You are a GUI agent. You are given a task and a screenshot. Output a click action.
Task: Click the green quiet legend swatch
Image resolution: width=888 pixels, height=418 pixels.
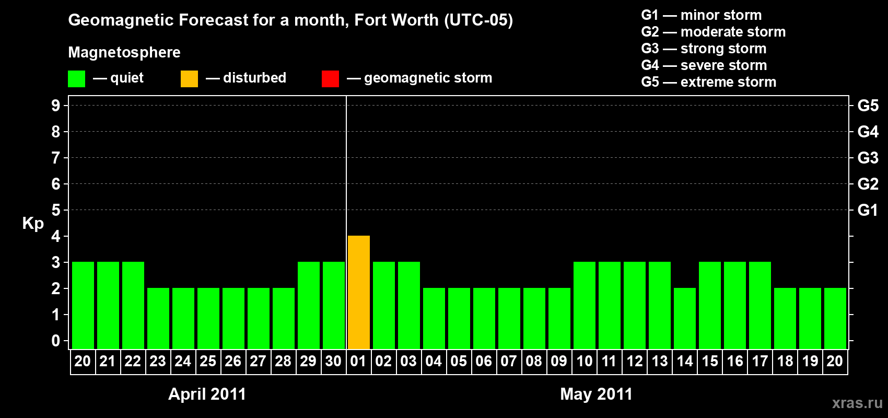pyautogui.click(x=76, y=79)
